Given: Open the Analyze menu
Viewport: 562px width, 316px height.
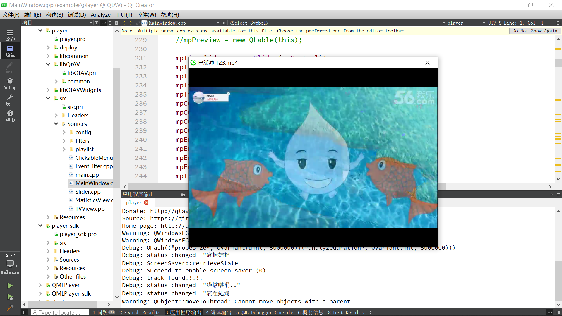Looking at the screenshot, I should 100,15.
